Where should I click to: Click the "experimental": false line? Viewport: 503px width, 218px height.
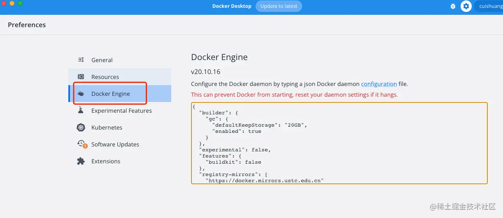tap(235, 150)
